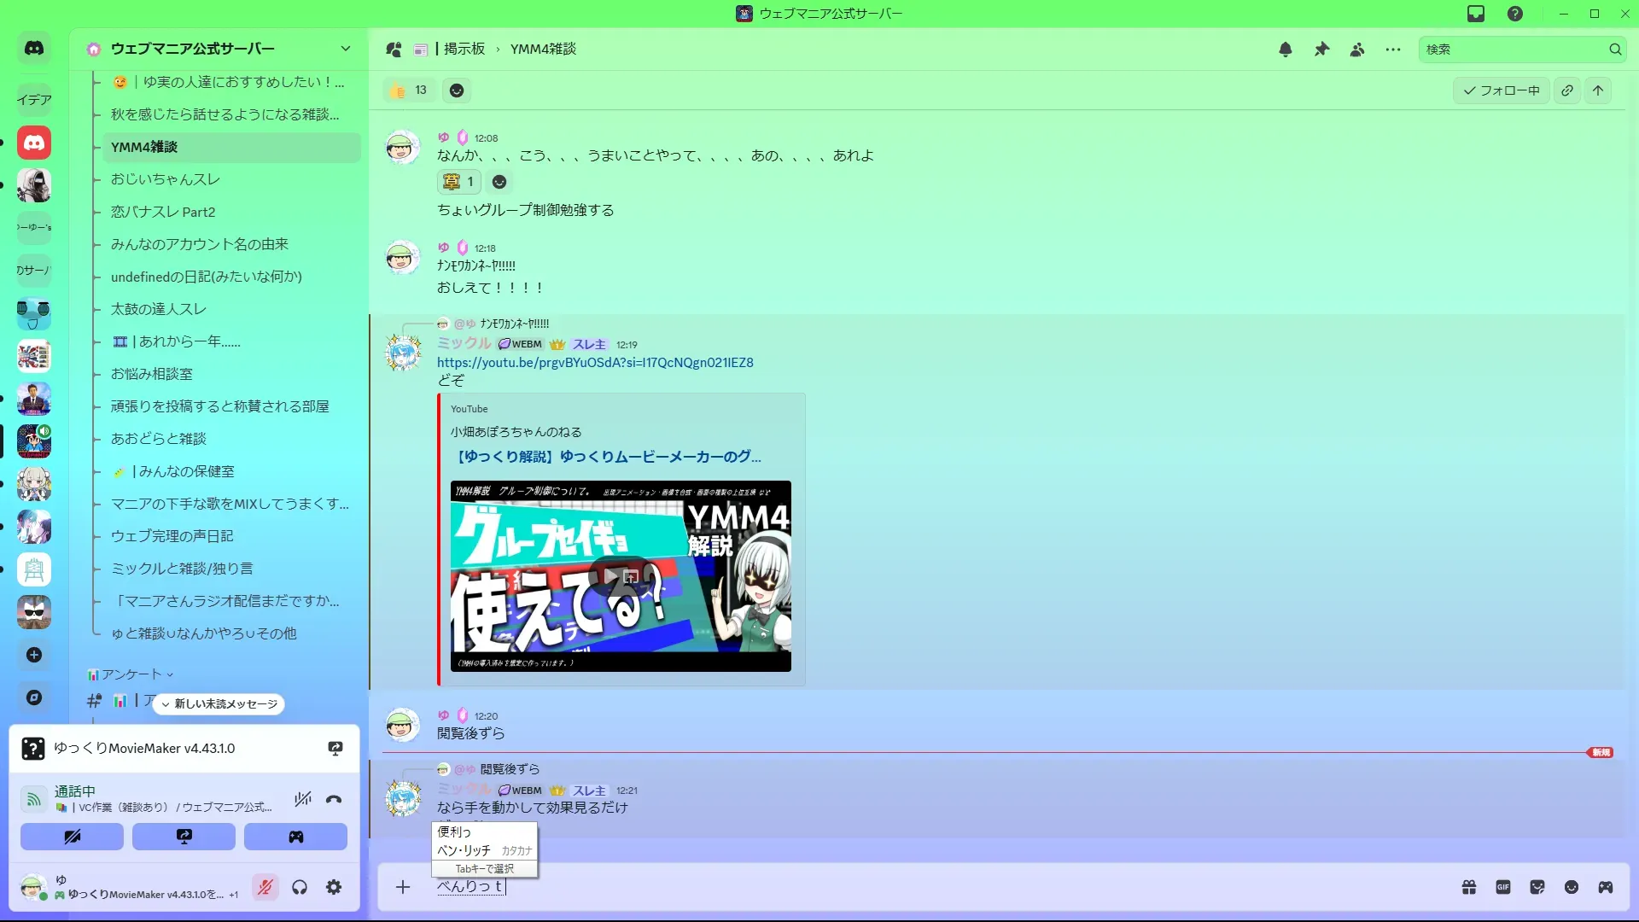Open the member list icon
This screenshot has width=1639, height=922.
coord(1357,50)
